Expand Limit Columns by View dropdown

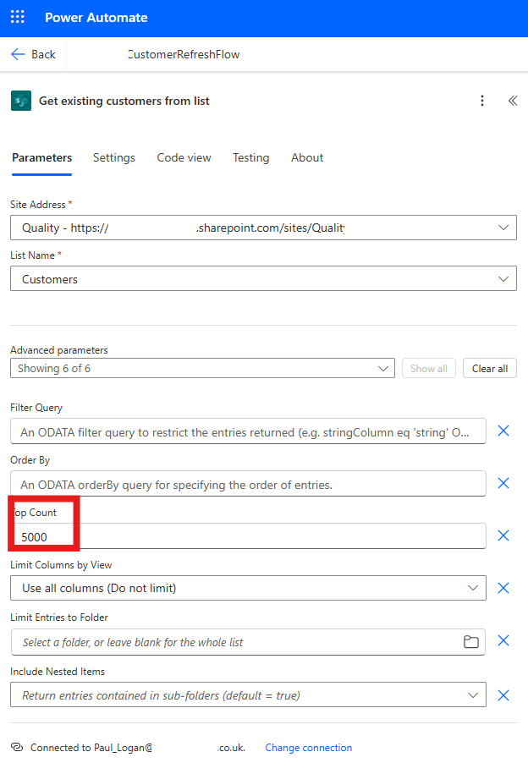pyautogui.click(x=472, y=588)
